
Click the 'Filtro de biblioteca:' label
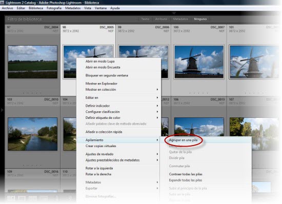[x=25, y=19]
